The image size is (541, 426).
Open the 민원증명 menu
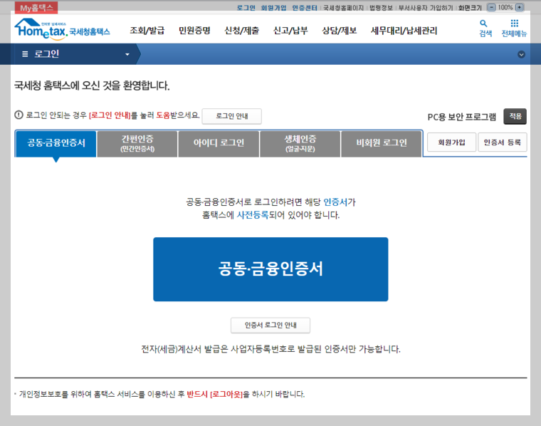pos(194,31)
